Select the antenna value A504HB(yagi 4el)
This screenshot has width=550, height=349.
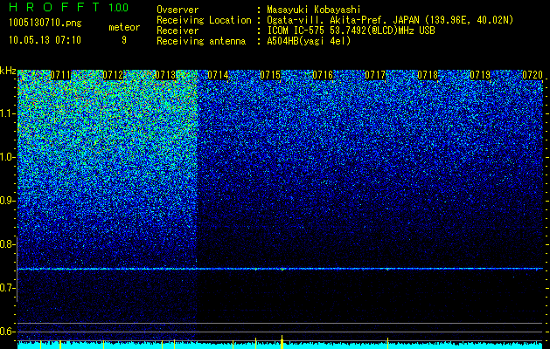pos(309,41)
